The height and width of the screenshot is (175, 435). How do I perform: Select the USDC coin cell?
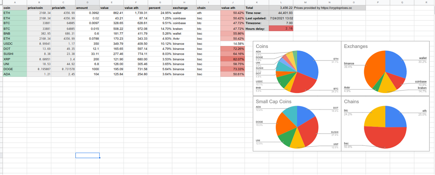pos(15,44)
